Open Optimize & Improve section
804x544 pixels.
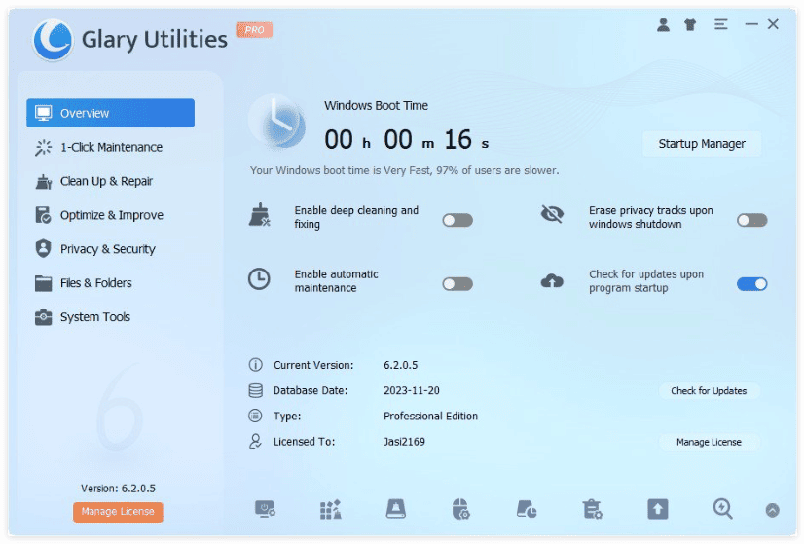pos(110,215)
